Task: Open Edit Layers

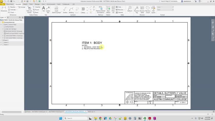Action: click(153, 10)
